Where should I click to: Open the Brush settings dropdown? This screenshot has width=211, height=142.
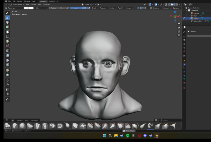95,8
